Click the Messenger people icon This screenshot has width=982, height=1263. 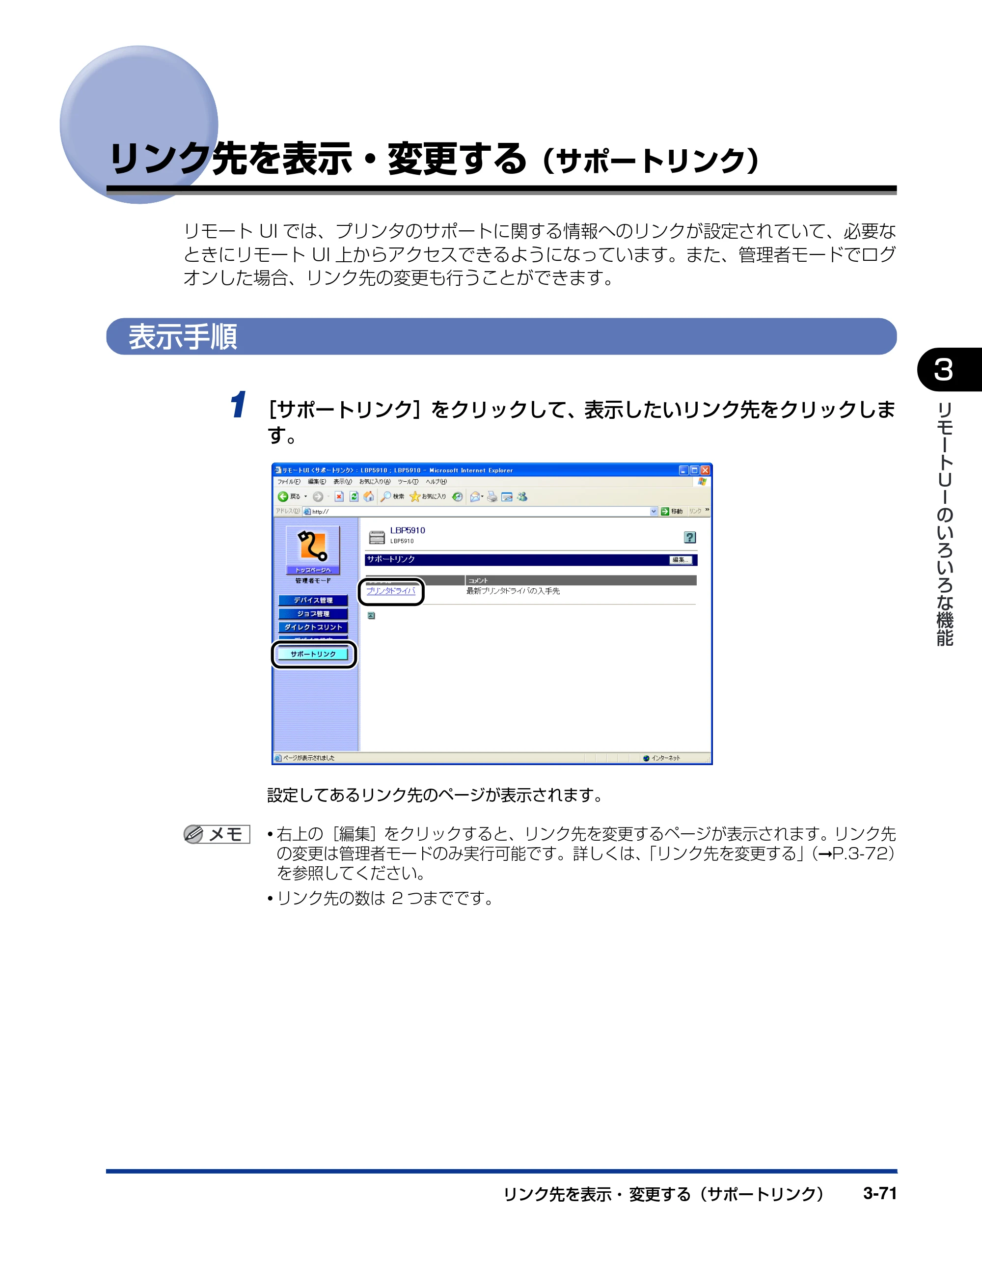tap(522, 497)
